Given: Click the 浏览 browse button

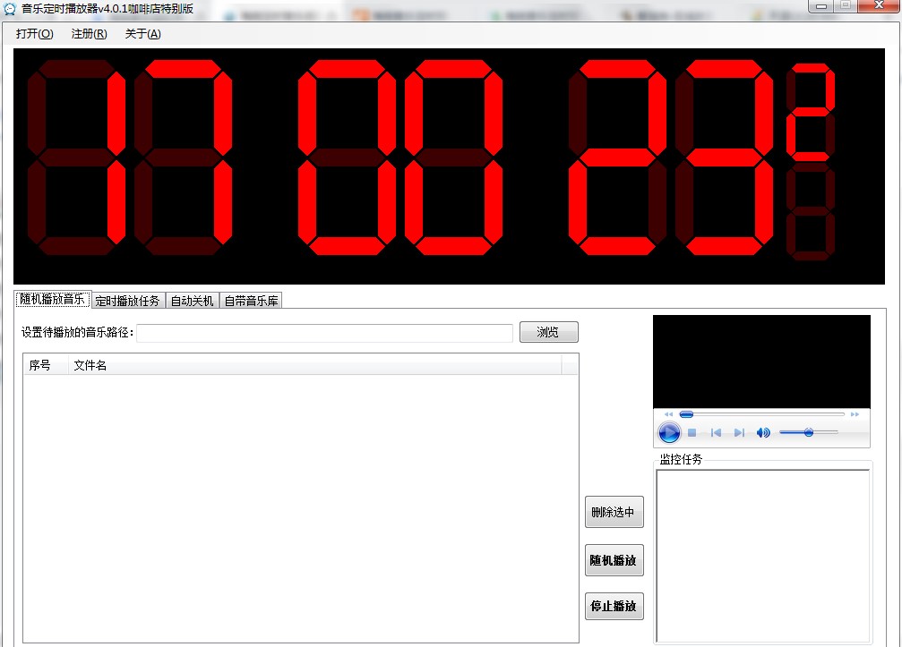Looking at the screenshot, I should pos(549,332).
